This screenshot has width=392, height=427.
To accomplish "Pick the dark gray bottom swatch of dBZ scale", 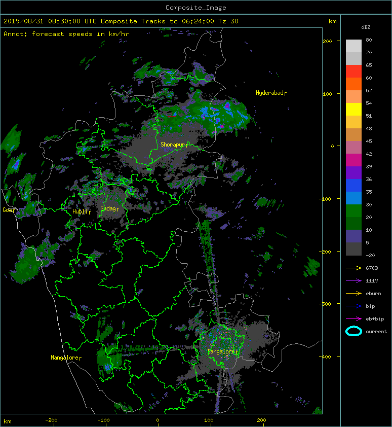I will [354, 249].
